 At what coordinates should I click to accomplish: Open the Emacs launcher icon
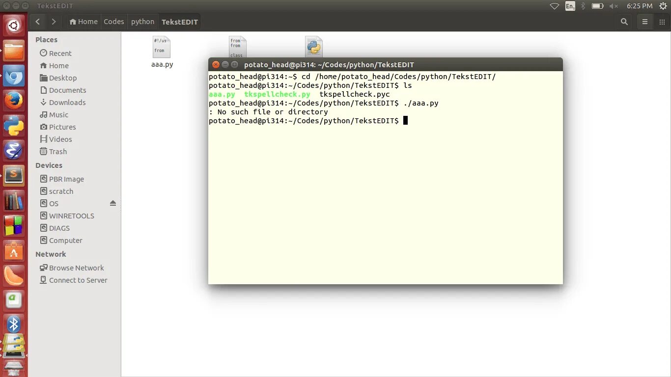pos(14,150)
